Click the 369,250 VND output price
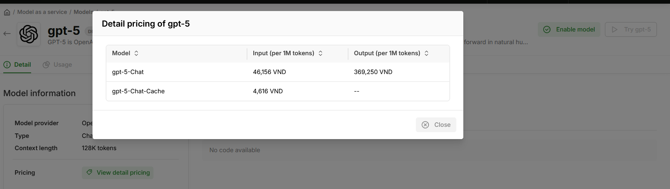The width and height of the screenshot is (670, 189). click(x=373, y=72)
